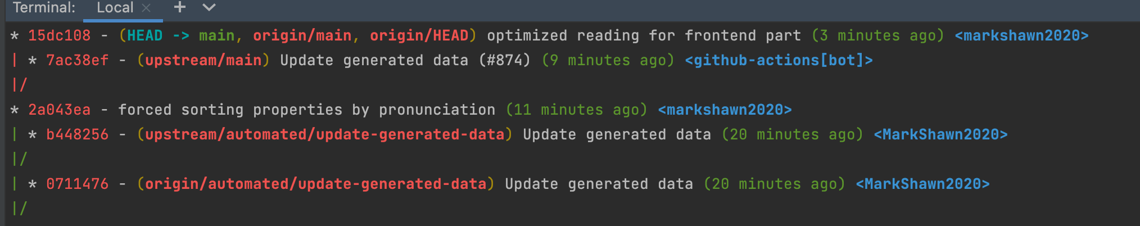Click the Terminal: panel label

[44, 8]
